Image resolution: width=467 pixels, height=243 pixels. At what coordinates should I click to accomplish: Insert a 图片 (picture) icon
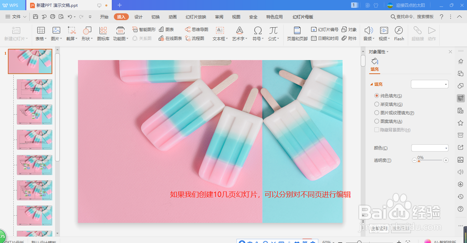click(x=56, y=34)
